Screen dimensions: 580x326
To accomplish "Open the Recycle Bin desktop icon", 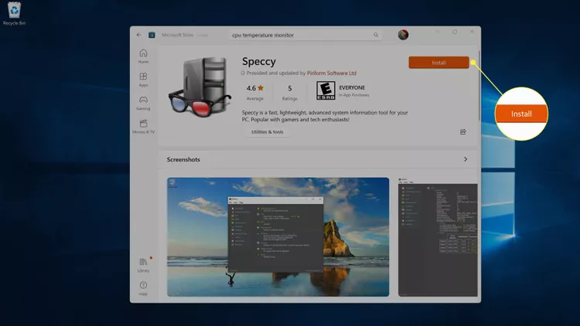I will 14,14.
